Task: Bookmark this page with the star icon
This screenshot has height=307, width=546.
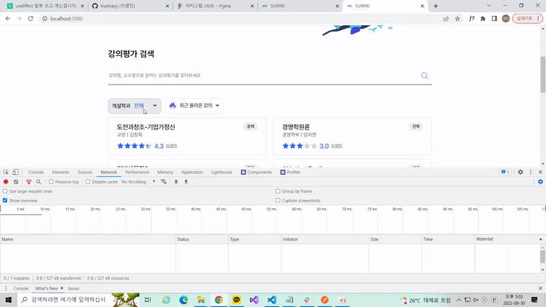Action: coord(457,18)
